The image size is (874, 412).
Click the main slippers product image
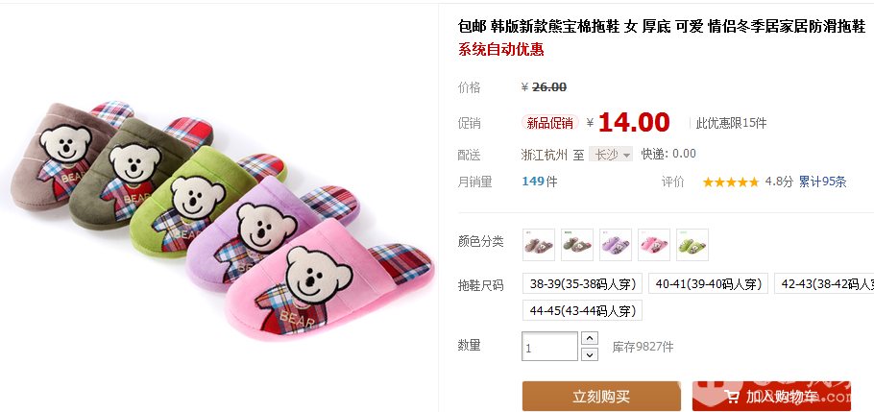point(223,220)
